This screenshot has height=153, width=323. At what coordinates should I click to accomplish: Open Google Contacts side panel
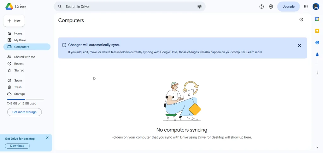tap(317, 54)
